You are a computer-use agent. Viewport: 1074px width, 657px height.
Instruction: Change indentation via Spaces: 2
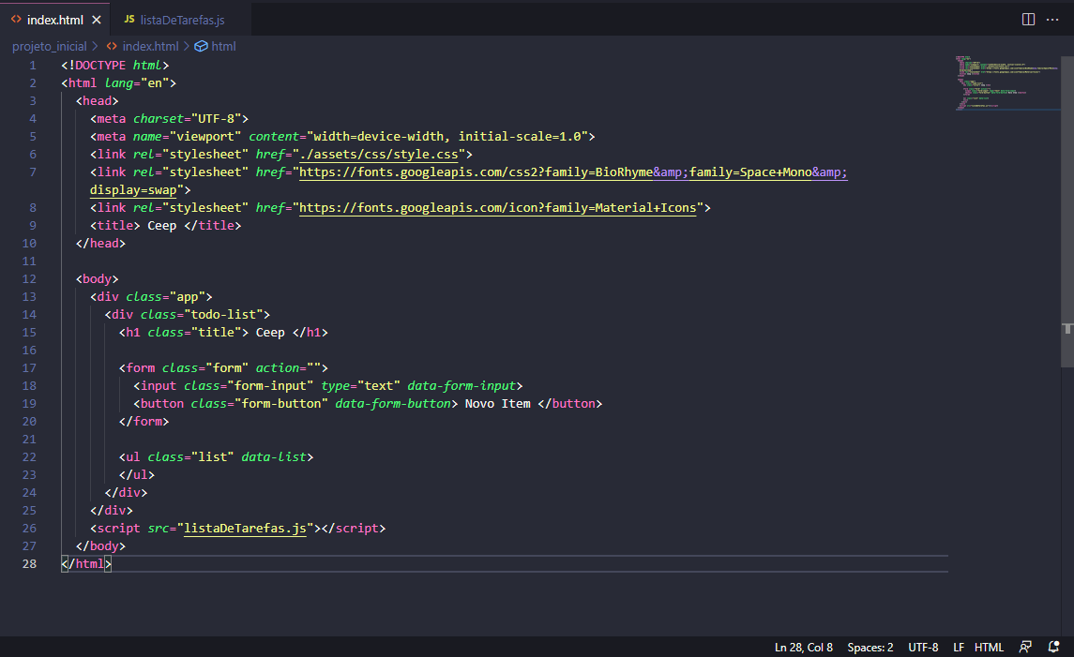(870, 648)
